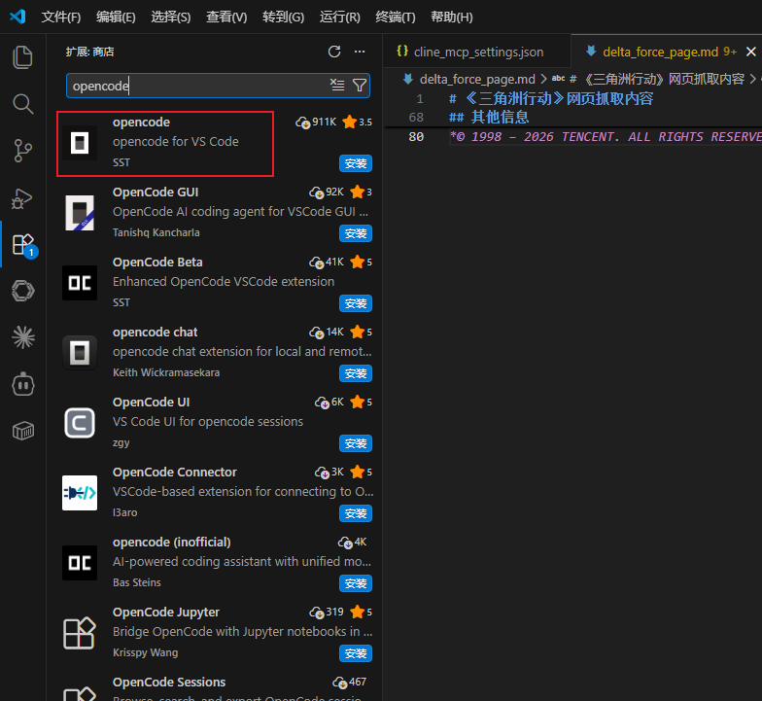Click the opencode (inofficial) OC icon
The height and width of the screenshot is (701, 762).
point(80,563)
